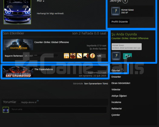The width and height of the screenshot is (159, 127).
Task: Open Son Oynananların Tümü link
Action: (x=96, y=83)
